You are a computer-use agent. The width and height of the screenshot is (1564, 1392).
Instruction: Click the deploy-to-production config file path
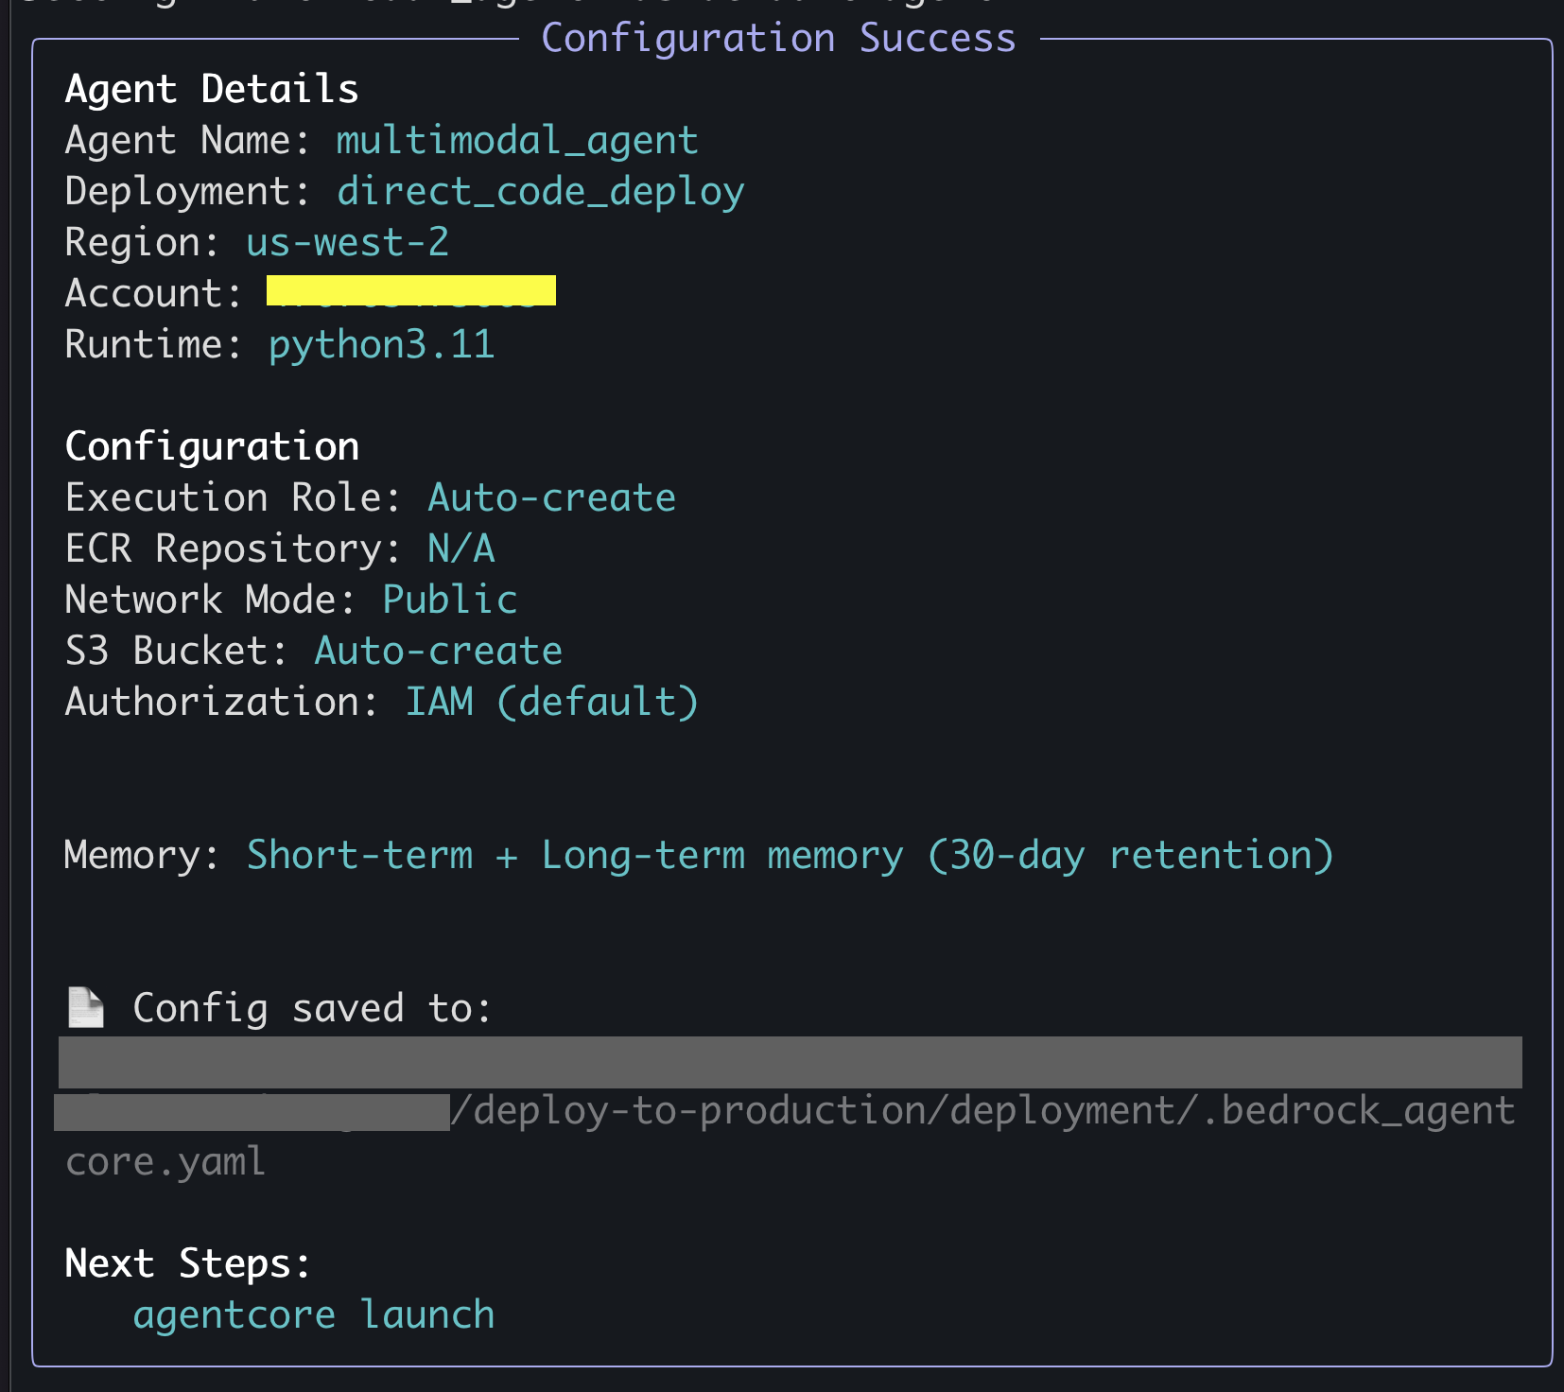point(983,1110)
